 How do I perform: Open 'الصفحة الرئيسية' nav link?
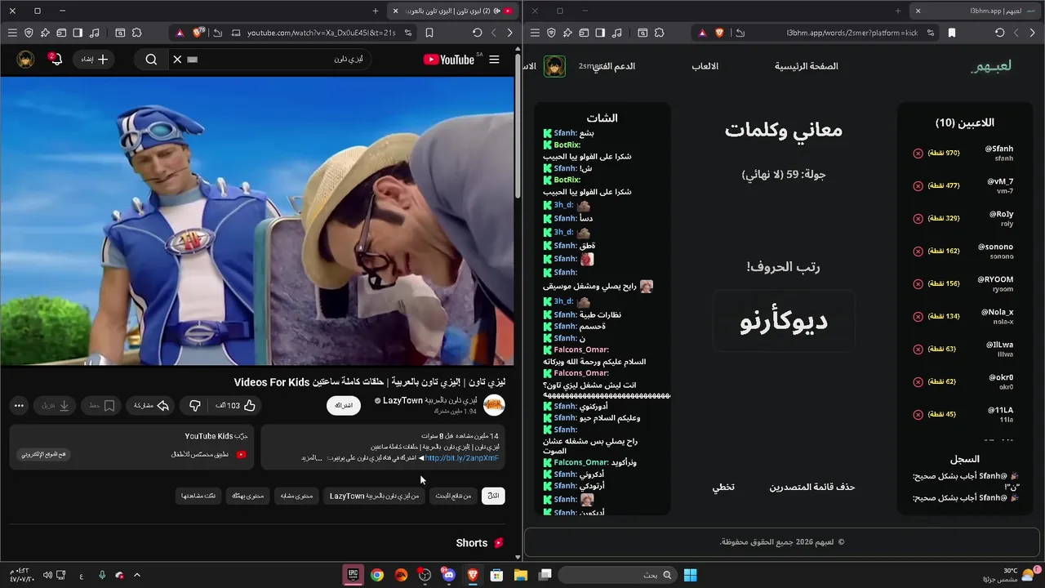(806, 66)
